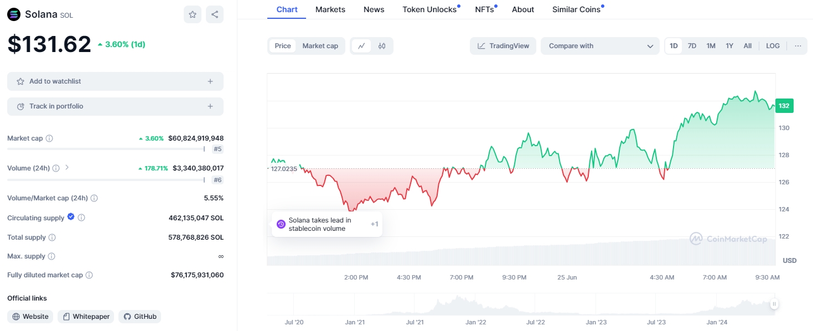This screenshot has width=813, height=331.
Task: Switch to line chart view icon
Action: point(361,46)
